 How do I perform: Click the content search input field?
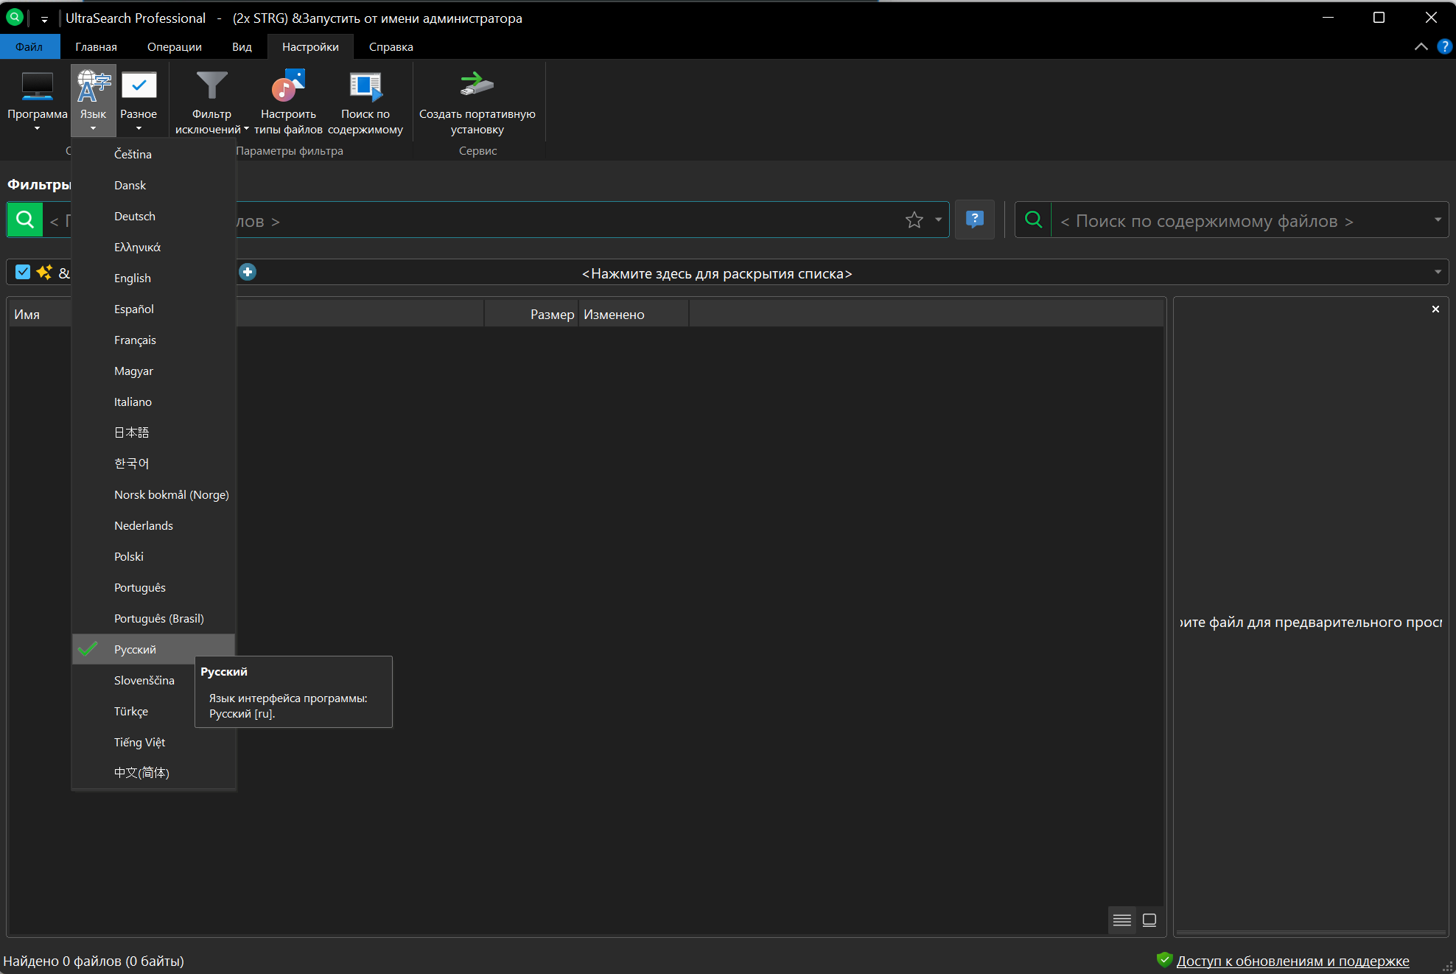click(x=1240, y=220)
